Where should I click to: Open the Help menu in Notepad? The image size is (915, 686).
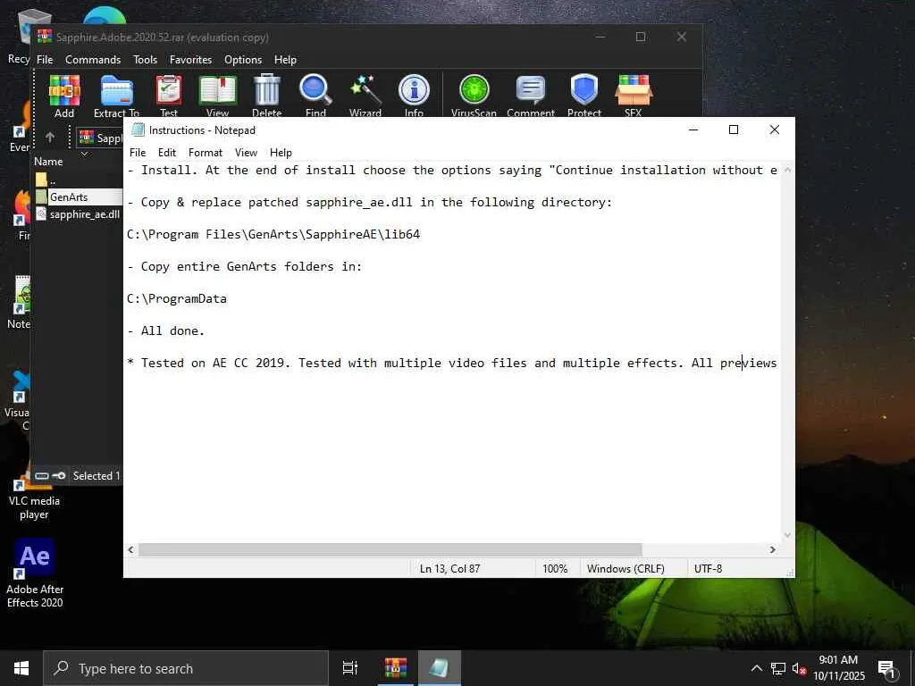(281, 152)
